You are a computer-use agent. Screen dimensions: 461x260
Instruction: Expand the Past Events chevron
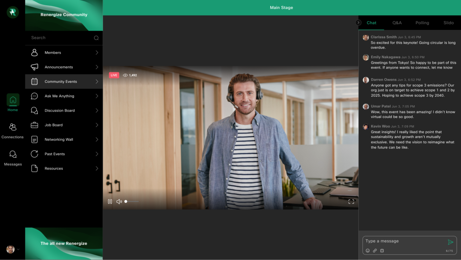click(97, 154)
